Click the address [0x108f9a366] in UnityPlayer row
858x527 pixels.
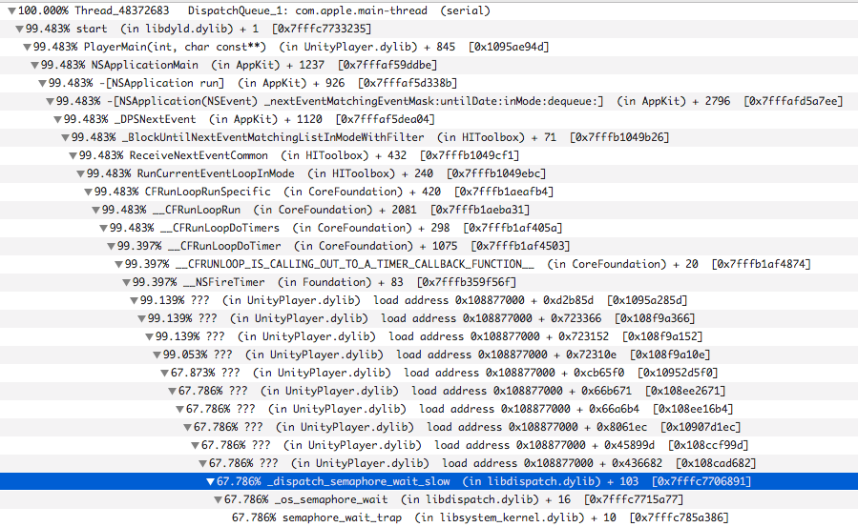coord(655,318)
